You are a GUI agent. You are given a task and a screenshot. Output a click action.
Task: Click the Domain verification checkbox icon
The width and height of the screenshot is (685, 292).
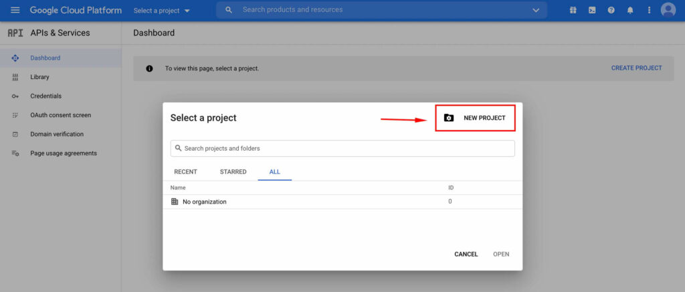point(15,134)
